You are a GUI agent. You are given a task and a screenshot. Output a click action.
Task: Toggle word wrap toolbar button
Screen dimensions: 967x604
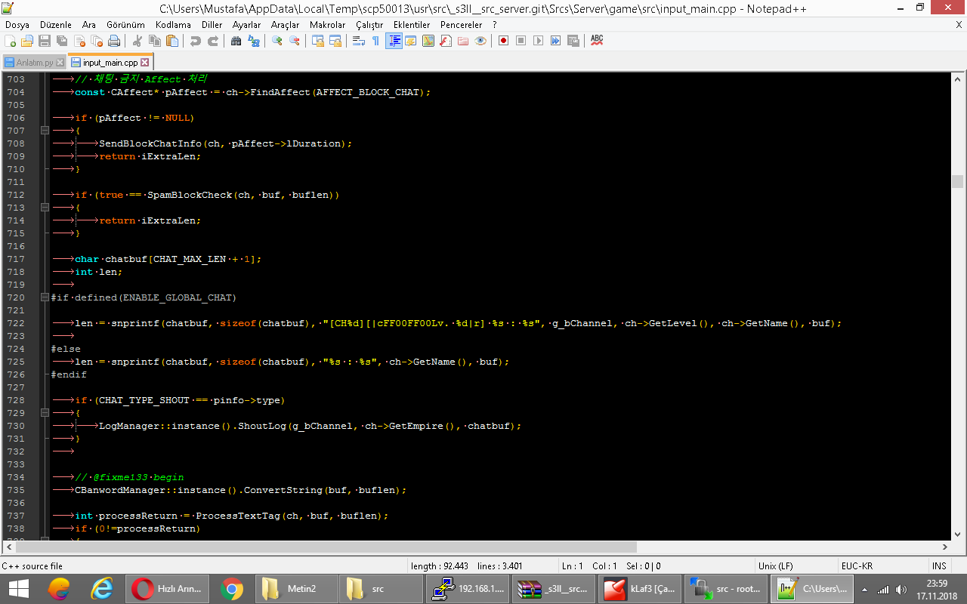point(359,41)
